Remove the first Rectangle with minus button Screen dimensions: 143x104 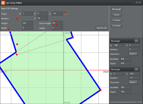136,41
